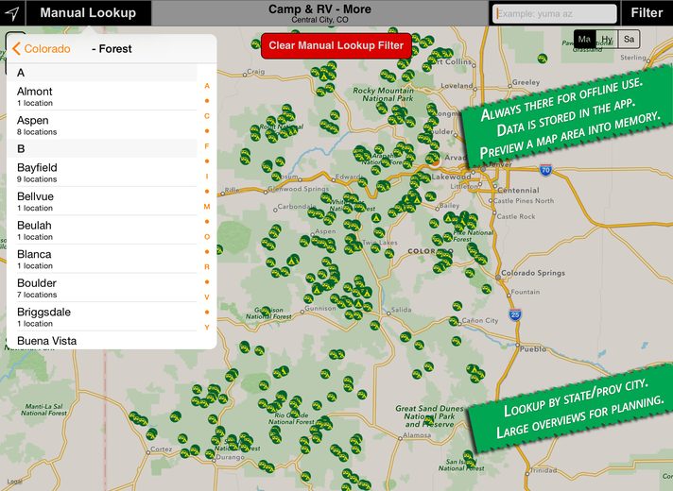Image resolution: width=673 pixels, height=491 pixels.
Task: Jump to index letter V
Action: tap(207, 296)
